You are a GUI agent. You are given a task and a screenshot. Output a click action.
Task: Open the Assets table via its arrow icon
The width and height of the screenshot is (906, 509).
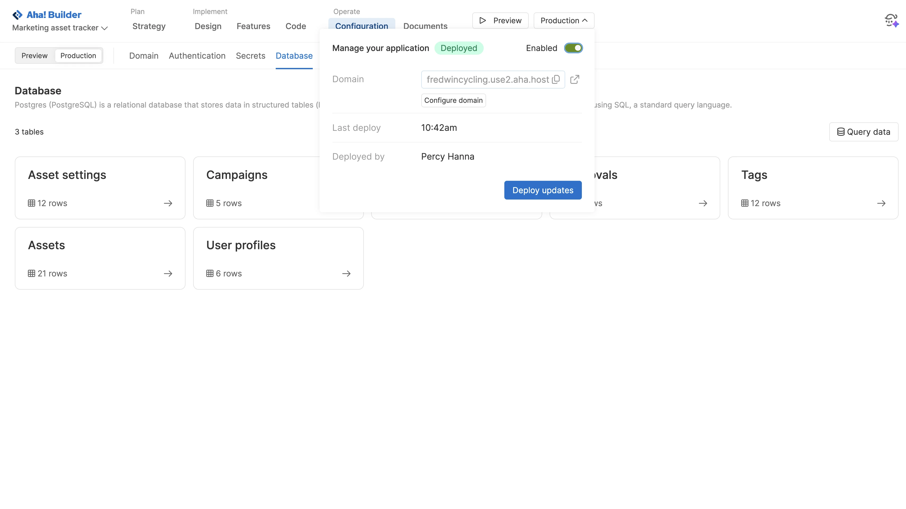(x=168, y=273)
